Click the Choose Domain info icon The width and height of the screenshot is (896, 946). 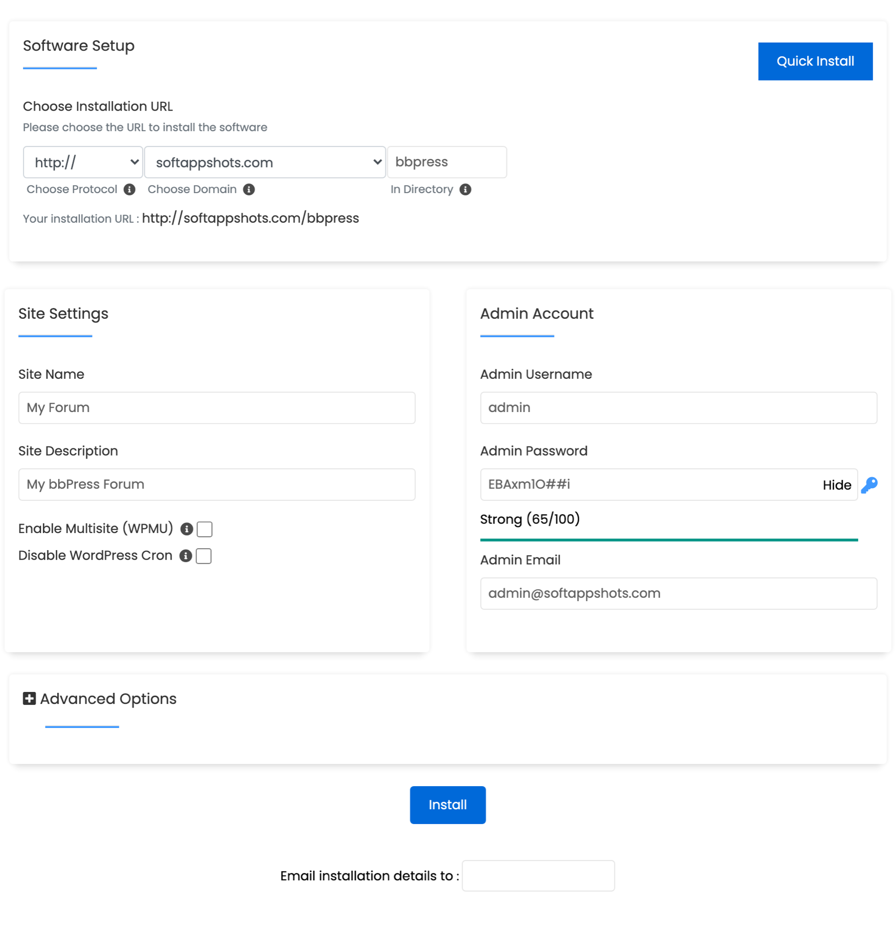pos(249,189)
